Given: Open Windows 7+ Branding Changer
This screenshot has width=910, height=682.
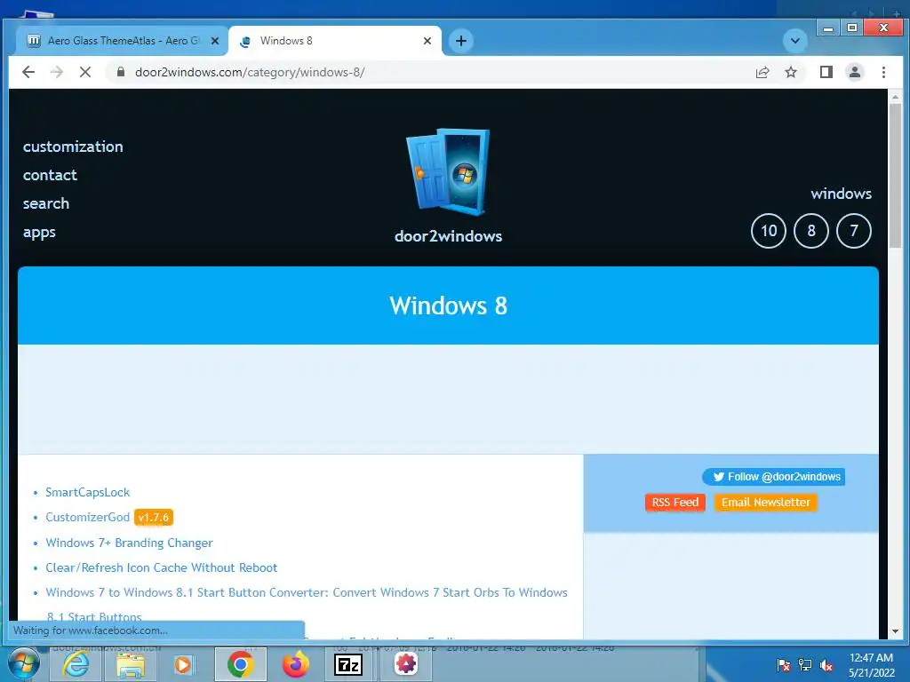Looking at the screenshot, I should [x=129, y=543].
